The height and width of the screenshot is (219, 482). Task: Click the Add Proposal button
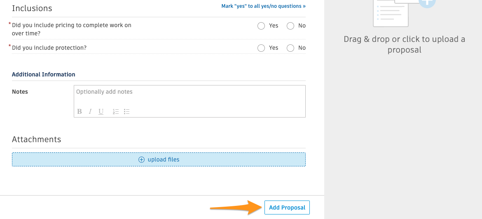pyautogui.click(x=287, y=207)
